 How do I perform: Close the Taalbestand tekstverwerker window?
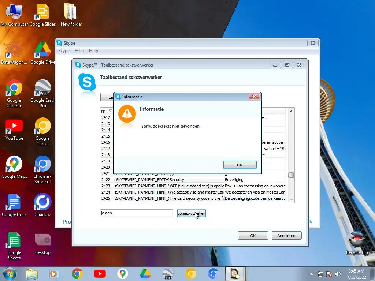pyautogui.click(x=300, y=65)
